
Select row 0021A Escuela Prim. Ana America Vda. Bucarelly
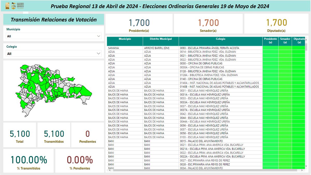click(x=206, y=149)
